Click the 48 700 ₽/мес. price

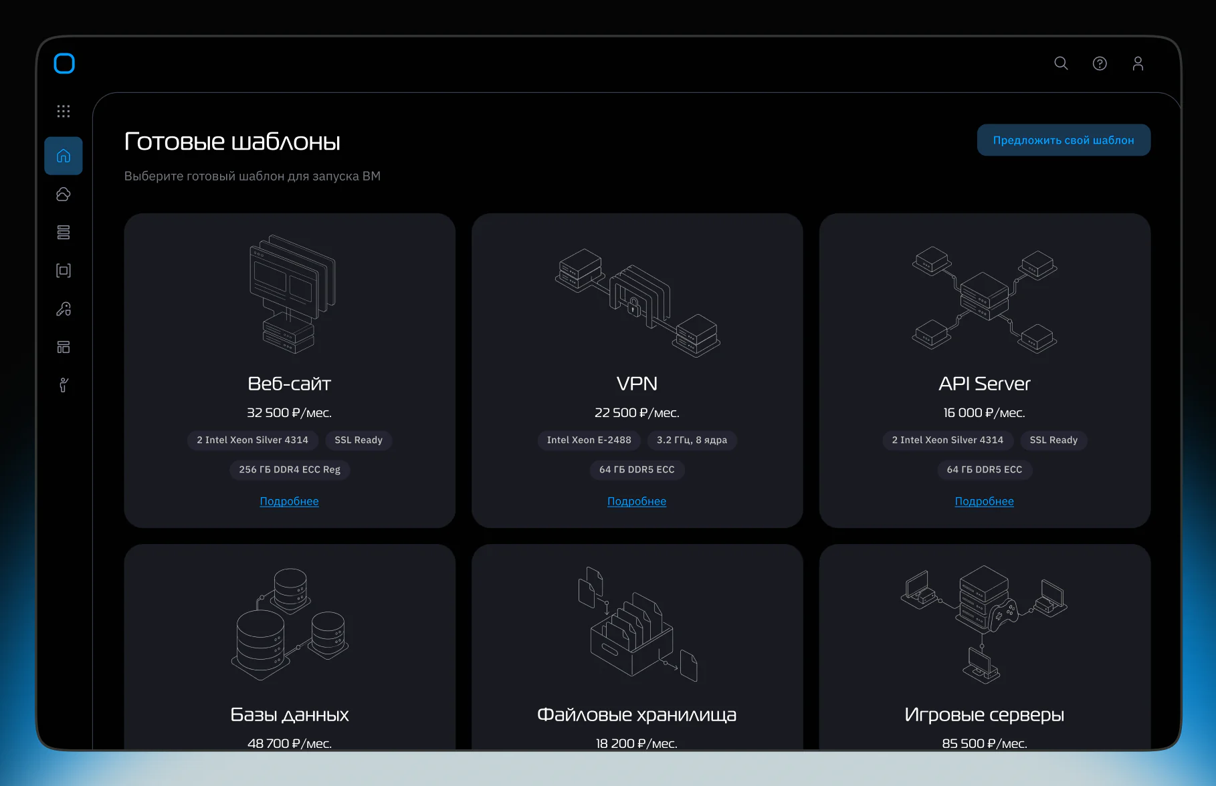(x=290, y=743)
